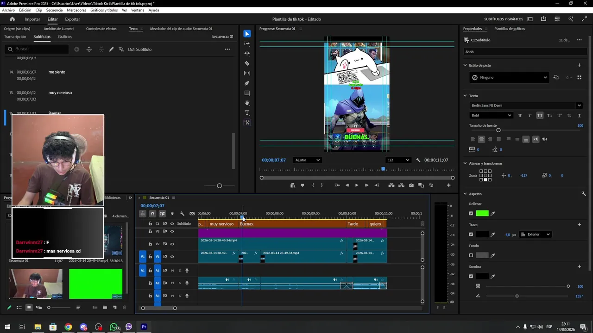Viewport: 593px width, 333px height.
Task: Select the Slip tool
Action: pos(247,73)
